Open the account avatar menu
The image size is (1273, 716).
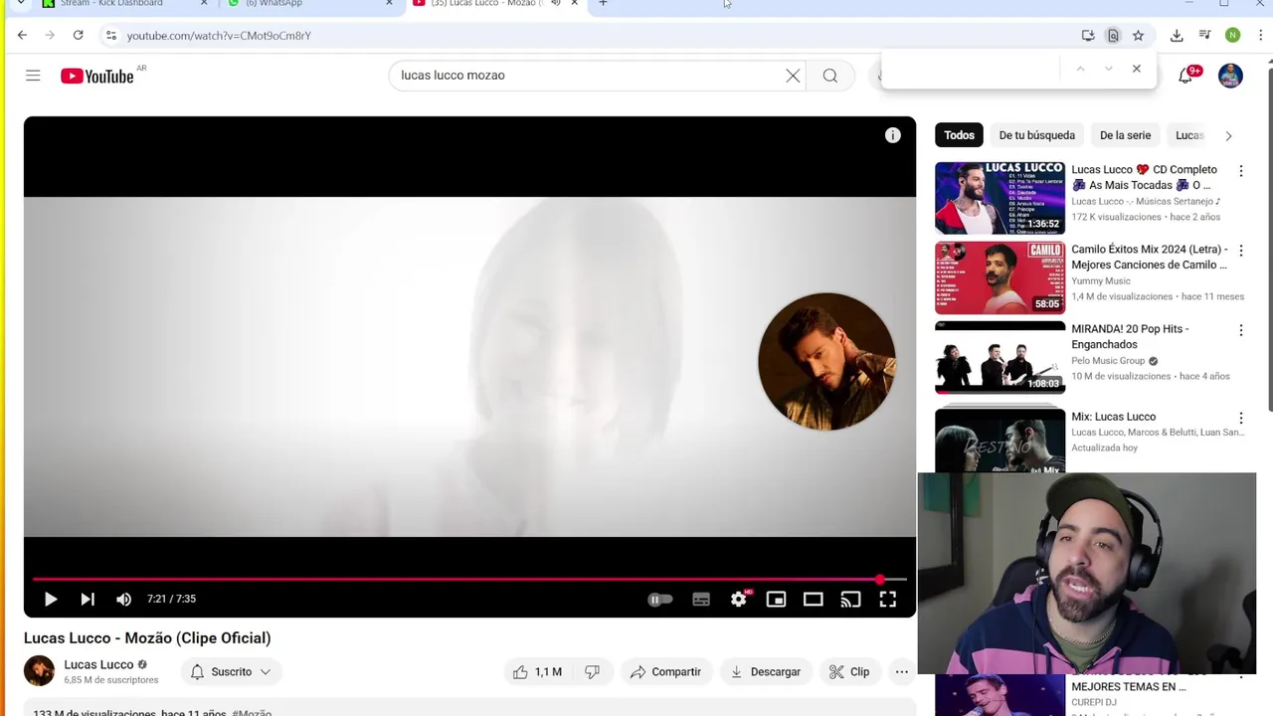pos(1230,76)
